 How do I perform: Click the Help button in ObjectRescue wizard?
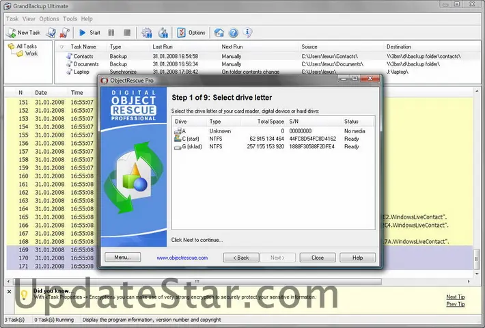(357, 258)
